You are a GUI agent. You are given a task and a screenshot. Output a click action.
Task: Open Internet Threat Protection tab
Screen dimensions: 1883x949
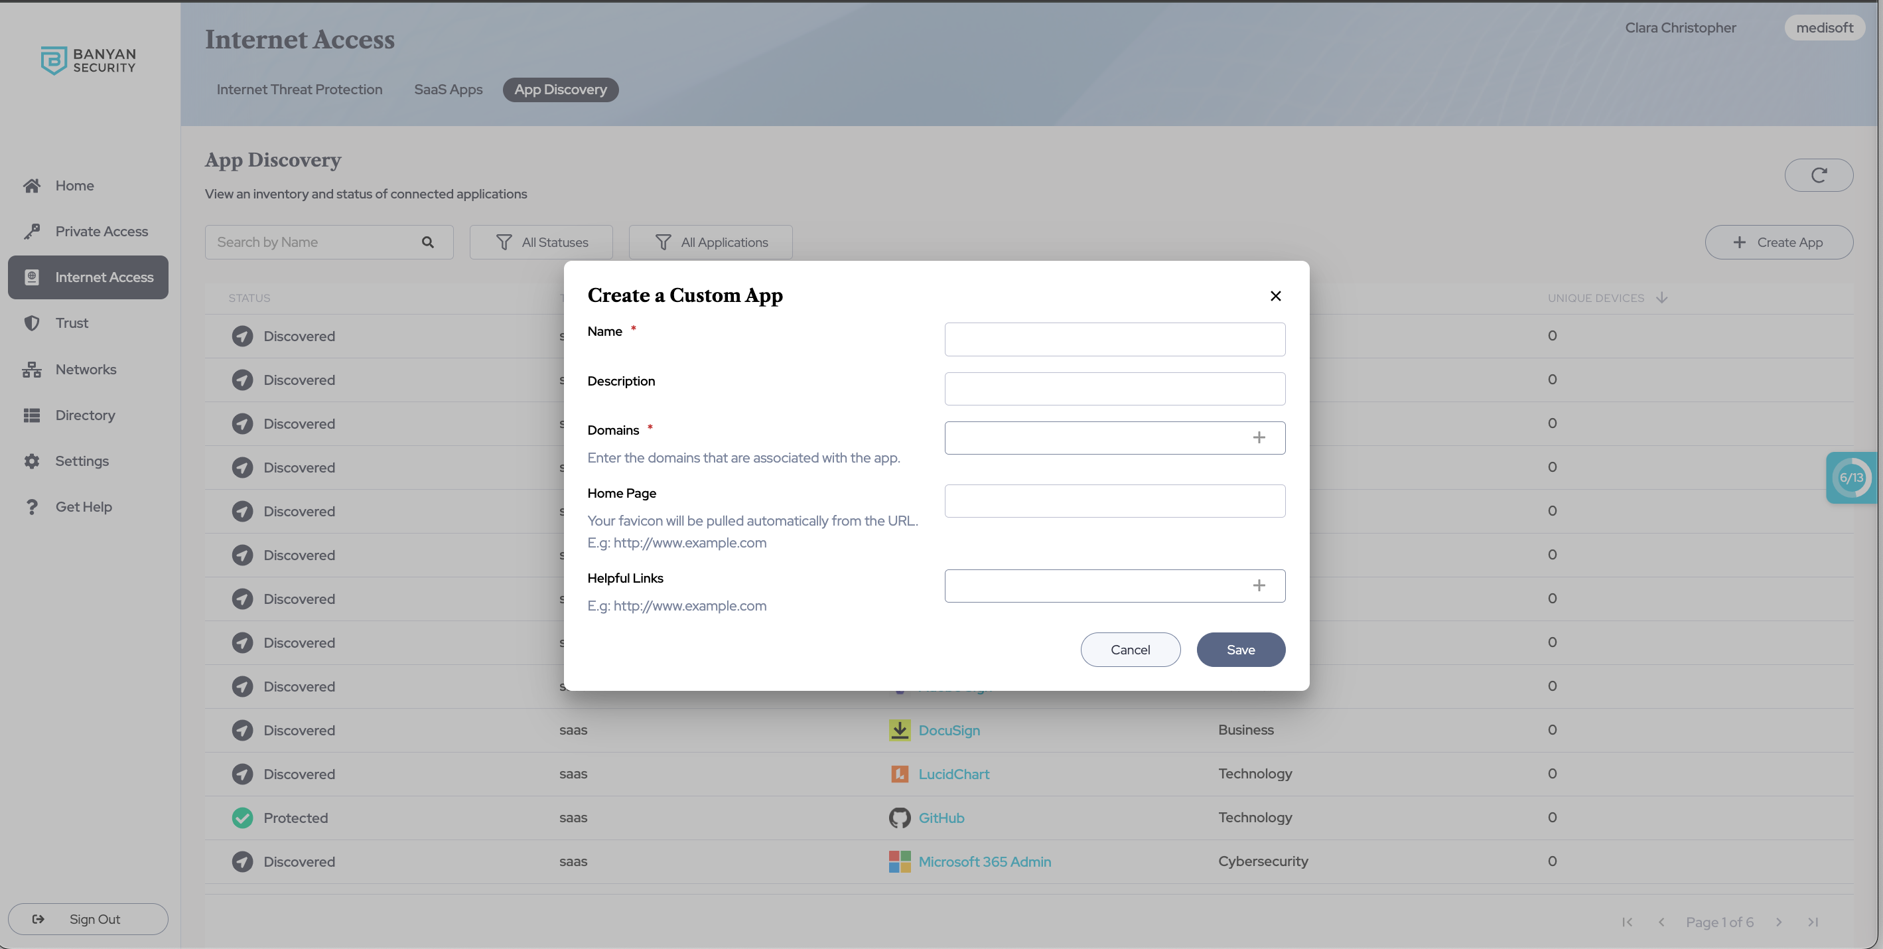[299, 90]
